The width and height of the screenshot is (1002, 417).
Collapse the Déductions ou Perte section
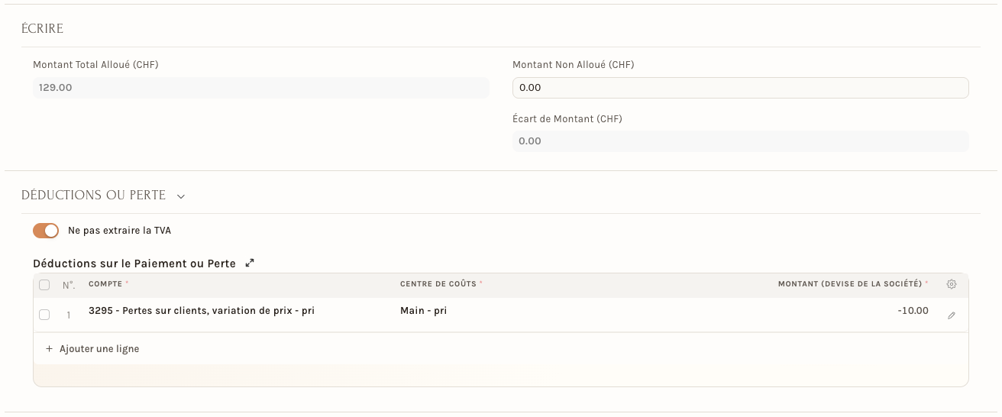[x=181, y=196]
